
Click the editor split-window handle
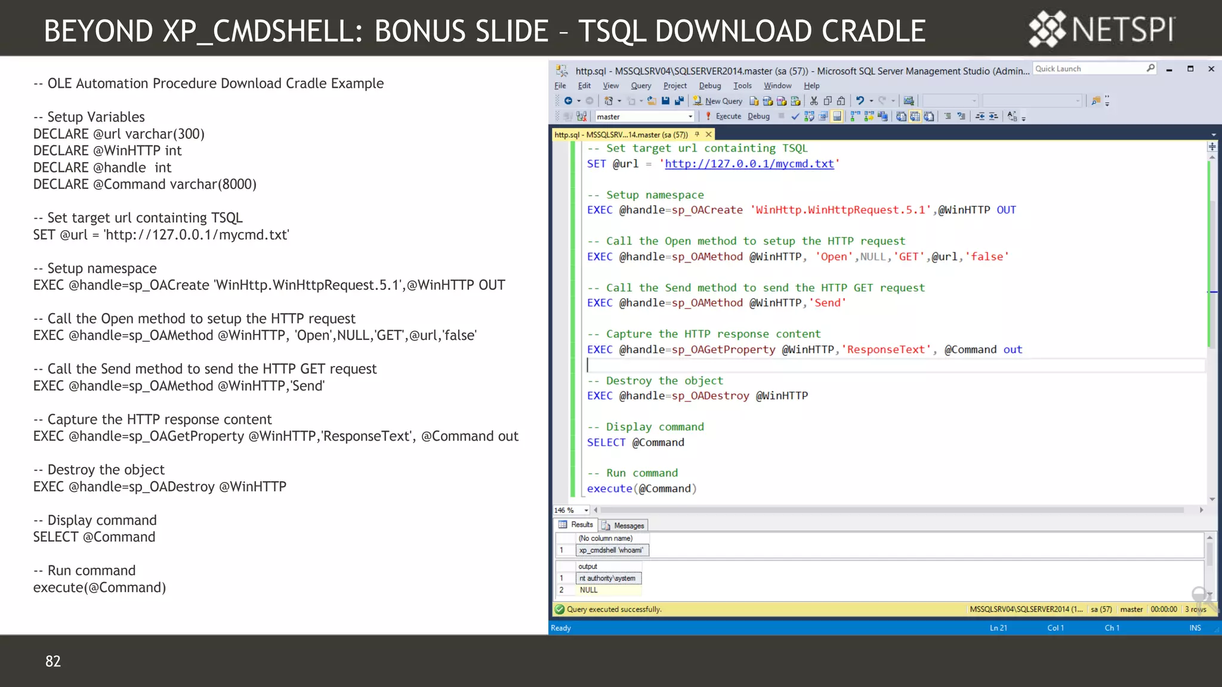tap(1212, 147)
